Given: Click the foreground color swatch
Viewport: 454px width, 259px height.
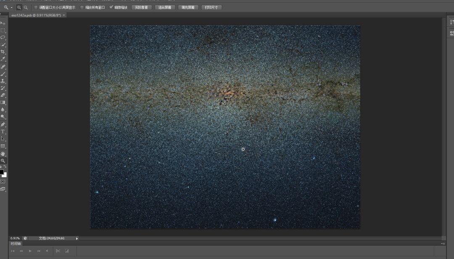Looking at the screenshot, I should pos(2,172).
